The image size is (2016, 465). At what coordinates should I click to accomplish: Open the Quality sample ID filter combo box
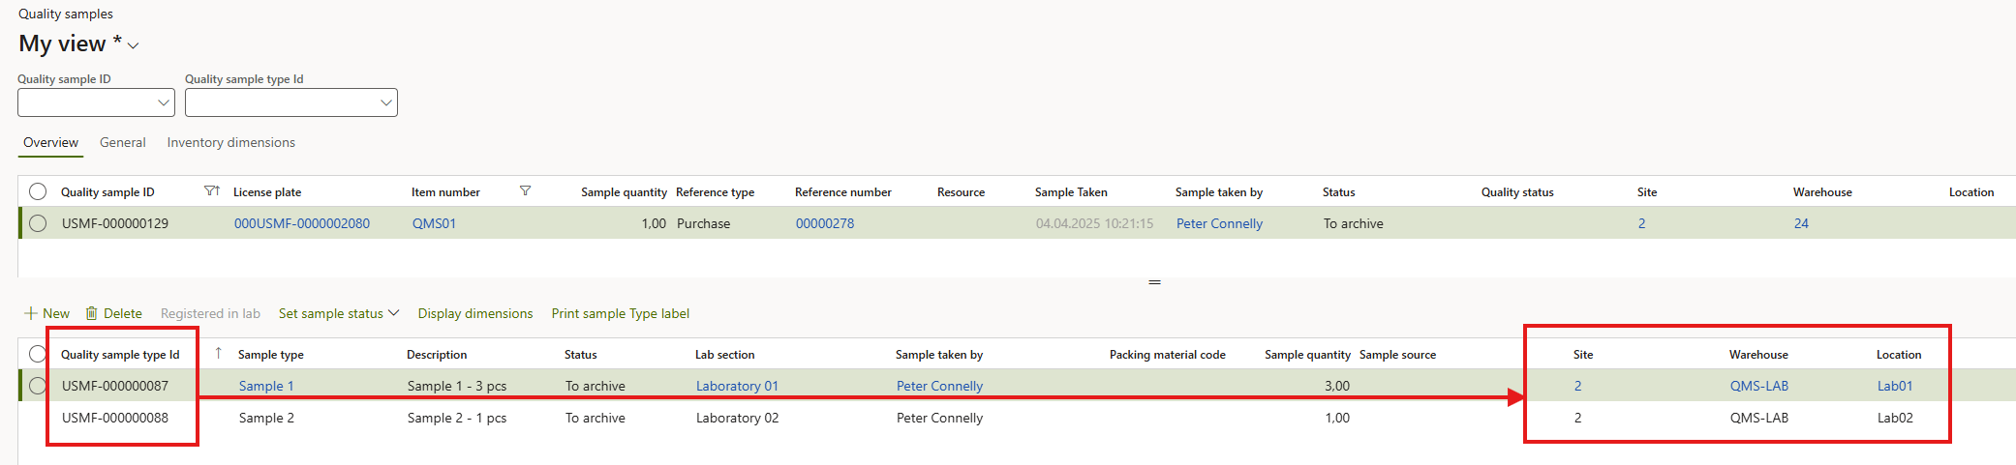click(164, 102)
